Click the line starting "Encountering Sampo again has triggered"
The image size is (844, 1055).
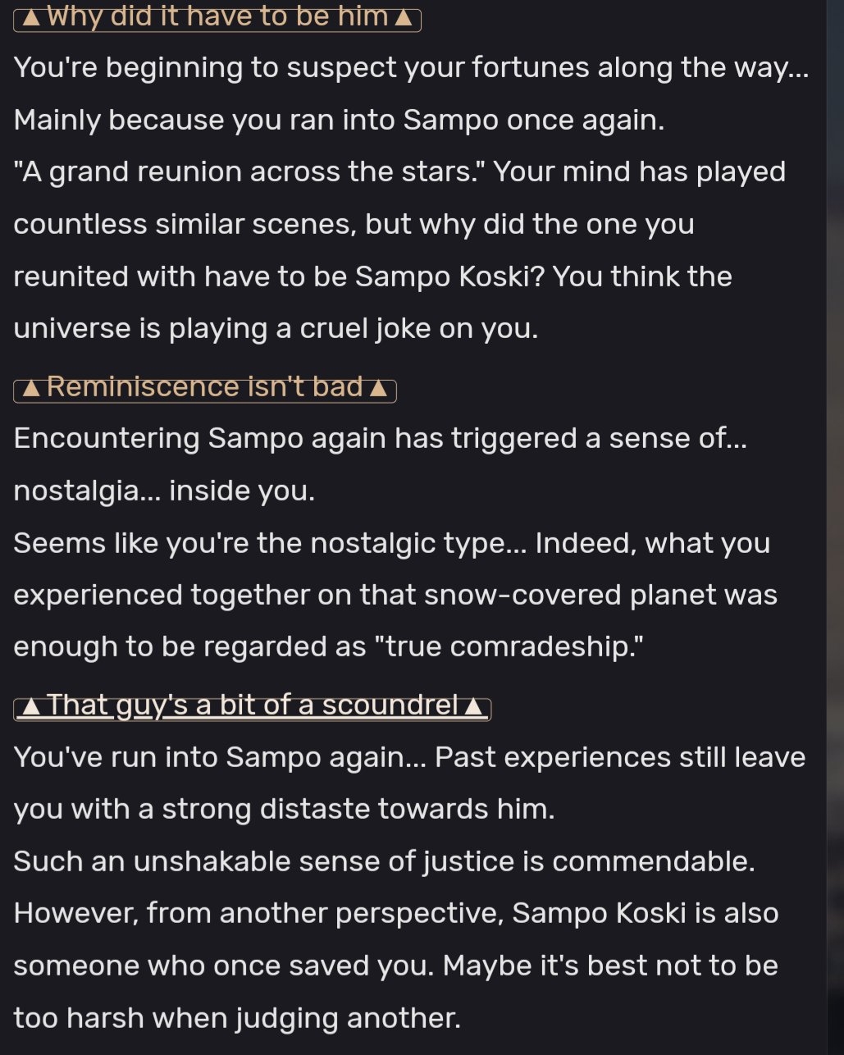tap(380, 438)
